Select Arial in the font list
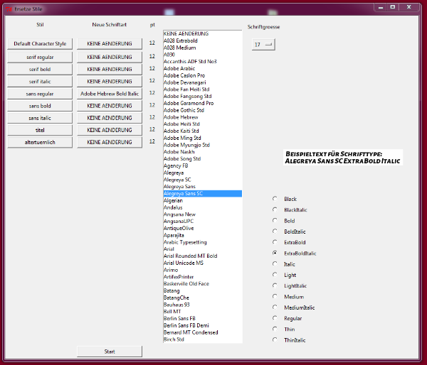The height and width of the screenshot is (365, 427). tap(169, 249)
